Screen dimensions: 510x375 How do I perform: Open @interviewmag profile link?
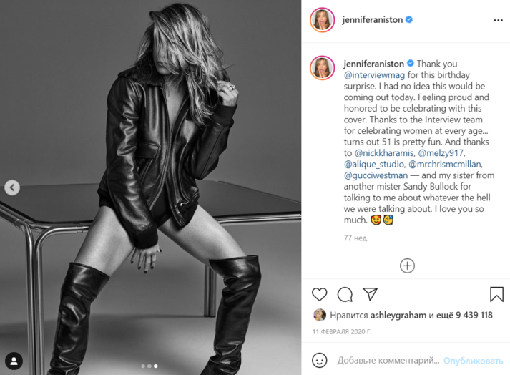click(374, 75)
